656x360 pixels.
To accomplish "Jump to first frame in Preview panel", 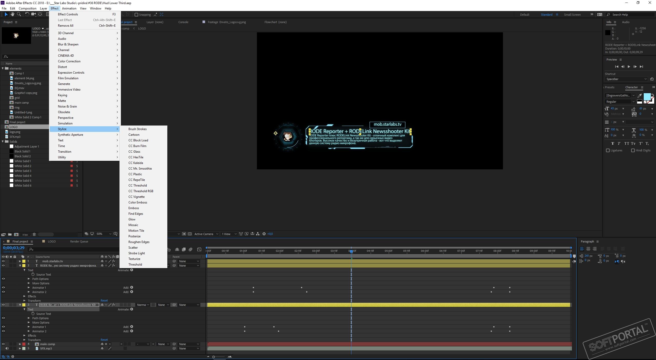I will pos(617,67).
